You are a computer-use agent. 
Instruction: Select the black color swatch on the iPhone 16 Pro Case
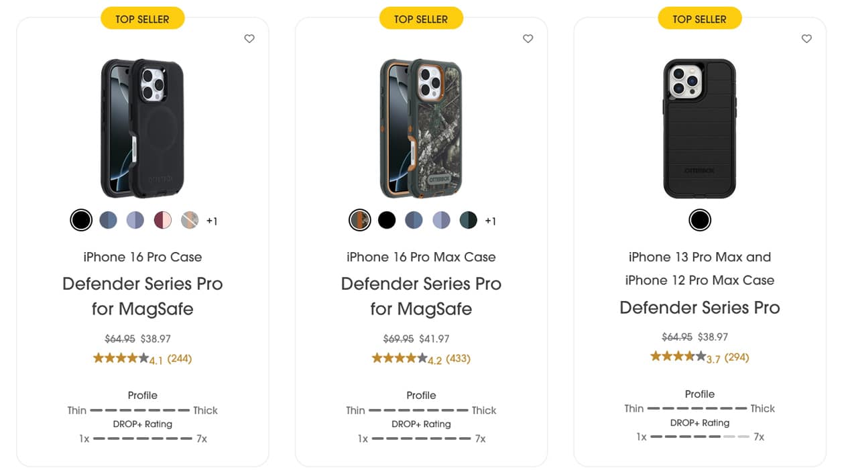tap(81, 219)
